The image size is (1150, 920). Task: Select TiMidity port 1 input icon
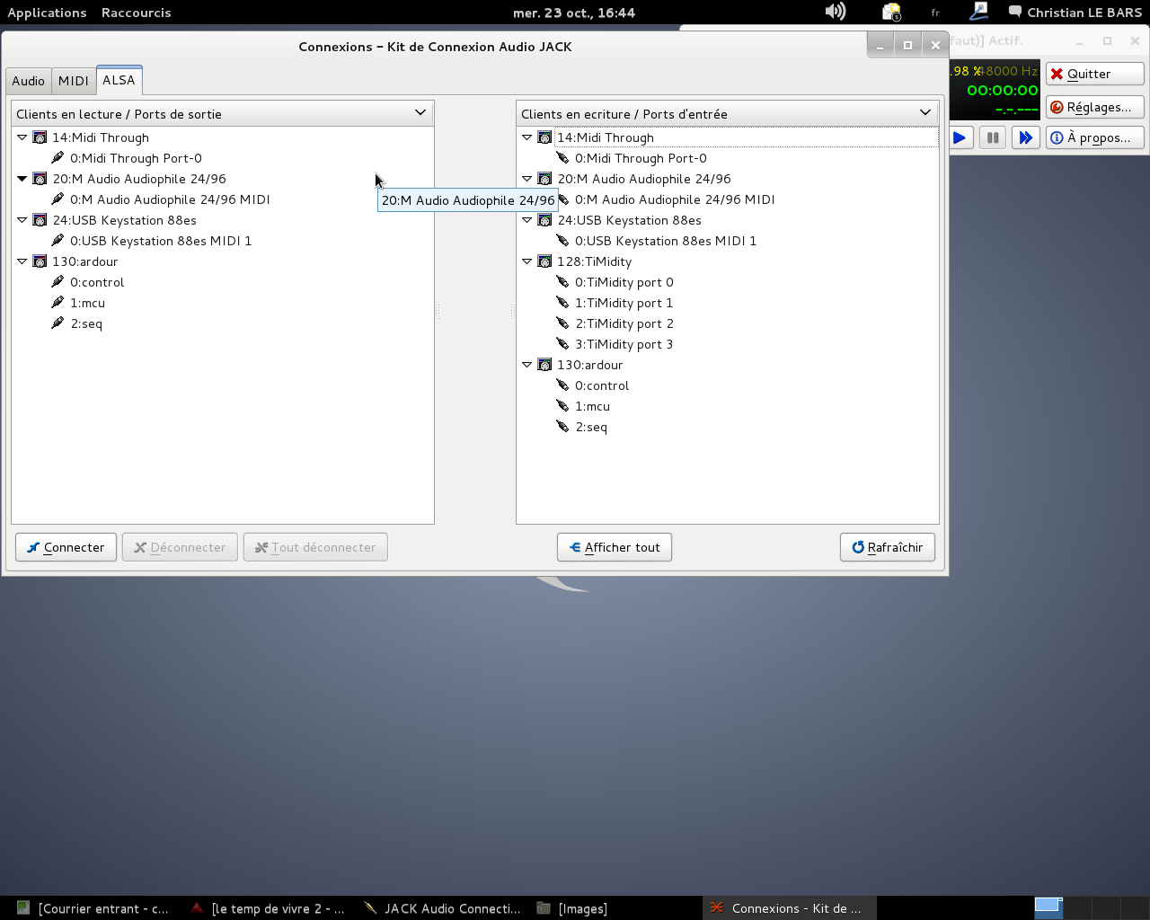562,303
